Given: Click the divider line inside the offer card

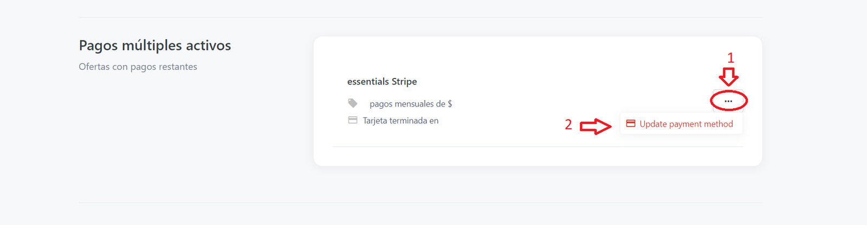Looking at the screenshot, I should tap(538, 147).
